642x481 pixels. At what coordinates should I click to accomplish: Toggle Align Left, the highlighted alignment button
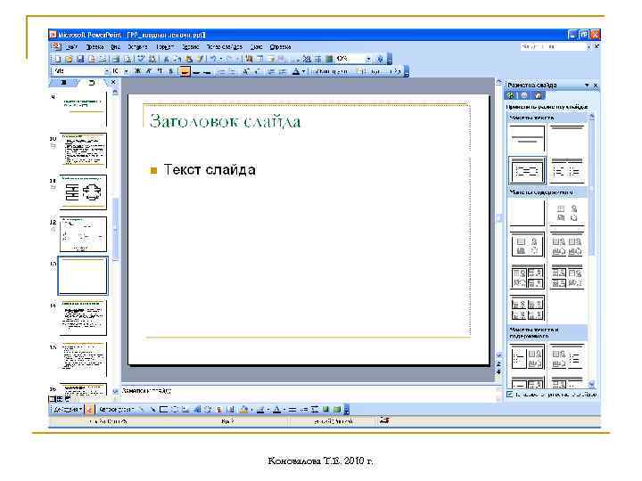pos(185,71)
